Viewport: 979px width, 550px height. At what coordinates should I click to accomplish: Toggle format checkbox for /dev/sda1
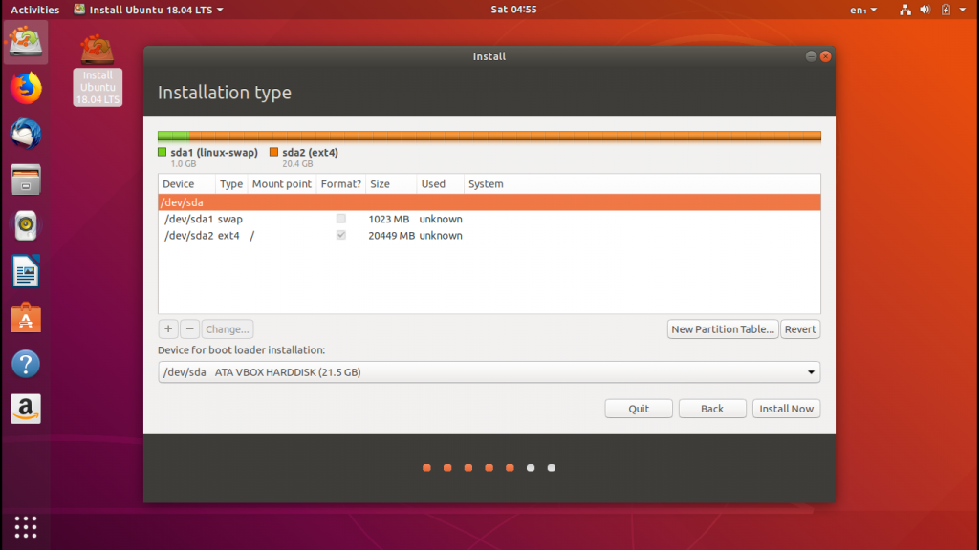(x=341, y=219)
